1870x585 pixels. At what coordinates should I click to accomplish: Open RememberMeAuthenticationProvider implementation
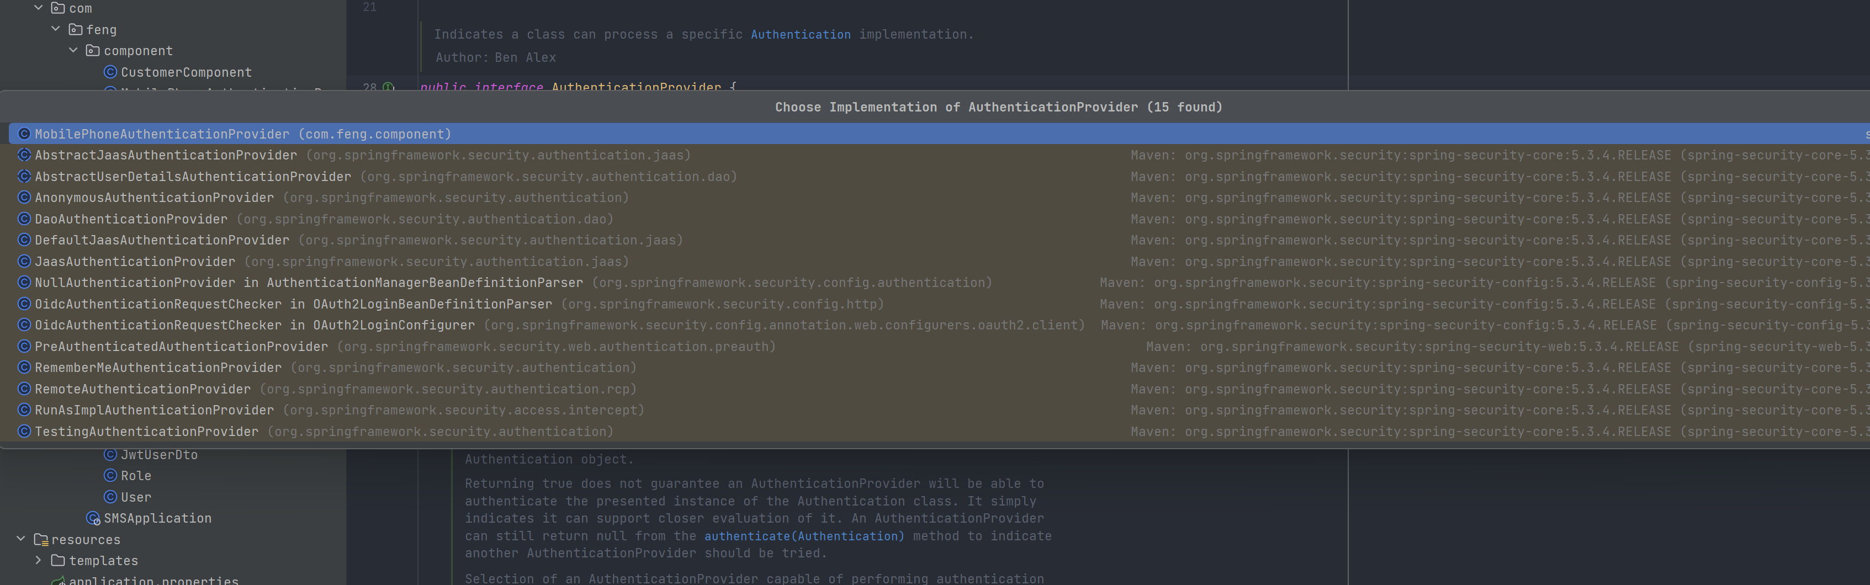939,367
